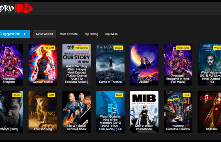Image resolution: width=221 pixels, height=142 pixels.
Task: Click the Game of Thrones title text
Action: 110,82
